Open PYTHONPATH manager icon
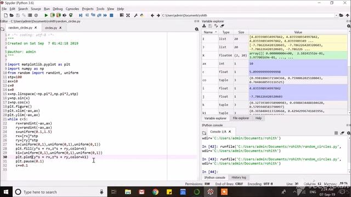351x197 pixels. pos(141,15)
